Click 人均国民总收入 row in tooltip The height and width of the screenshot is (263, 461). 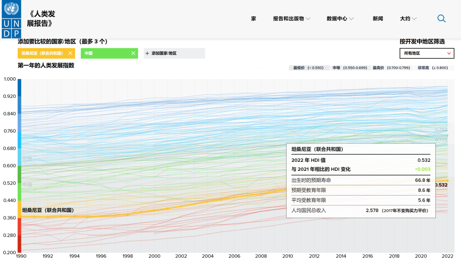[x=361, y=210]
